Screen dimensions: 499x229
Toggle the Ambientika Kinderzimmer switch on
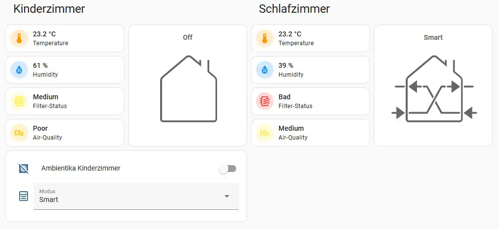227,169
